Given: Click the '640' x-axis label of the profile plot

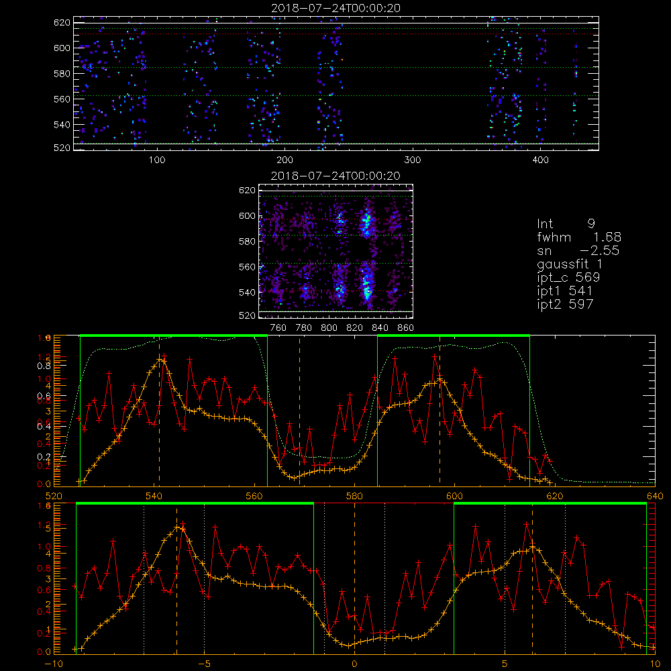Looking at the screenshot, I should click(x=655, y=496).
